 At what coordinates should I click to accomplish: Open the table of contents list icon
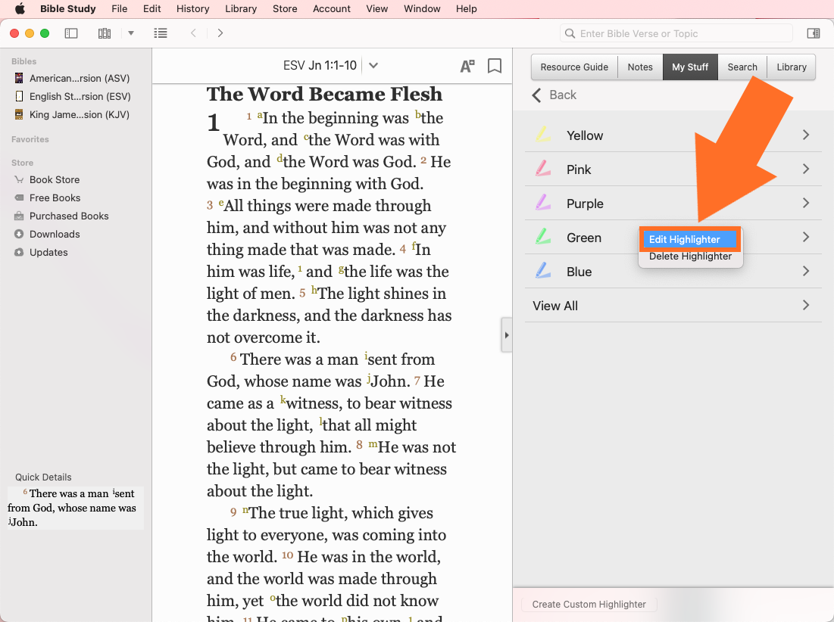click(x=161, y=33)
